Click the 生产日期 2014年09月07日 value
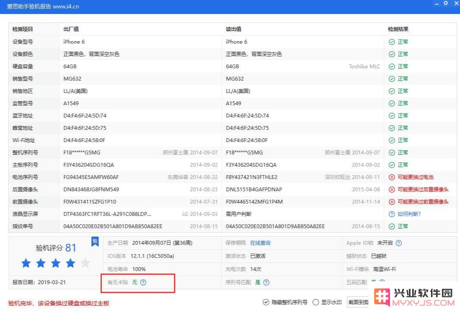This screenshot has height=313, width=460. tap(162, 243)
